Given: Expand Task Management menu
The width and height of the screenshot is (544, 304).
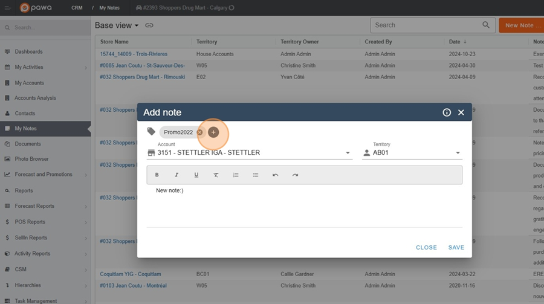Looking at the screenshot, I should point(45,300).
